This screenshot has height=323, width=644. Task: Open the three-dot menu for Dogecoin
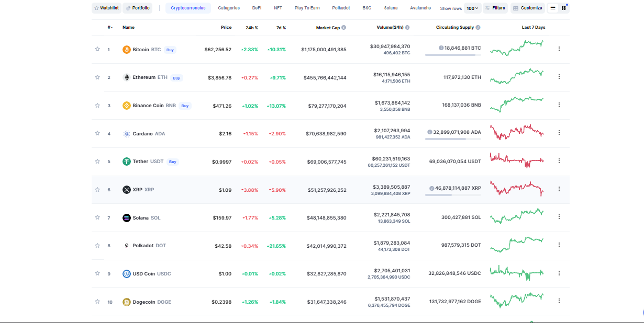point(559,301)
